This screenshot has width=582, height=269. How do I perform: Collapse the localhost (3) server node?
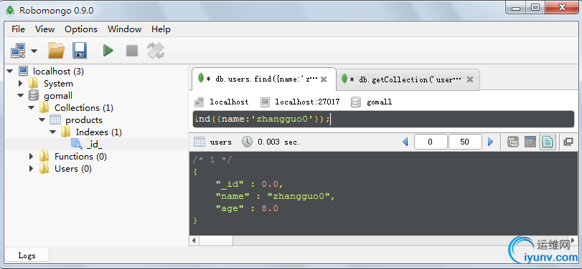pos(10,71)
